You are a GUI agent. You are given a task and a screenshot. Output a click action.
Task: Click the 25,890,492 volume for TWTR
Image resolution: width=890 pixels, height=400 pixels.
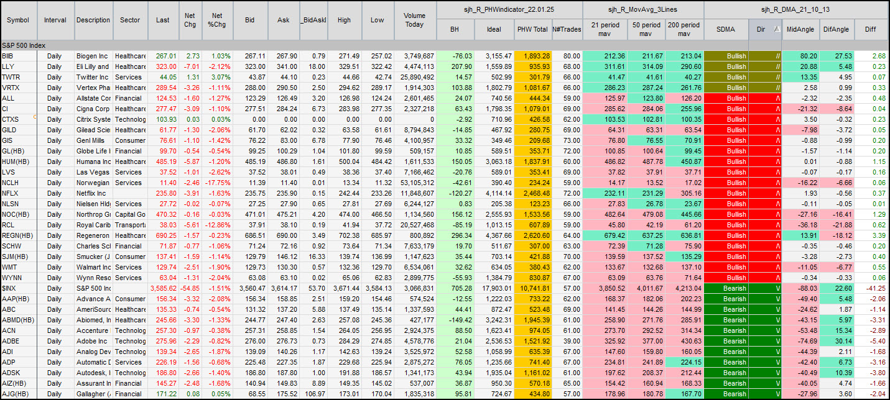point(414,77)
